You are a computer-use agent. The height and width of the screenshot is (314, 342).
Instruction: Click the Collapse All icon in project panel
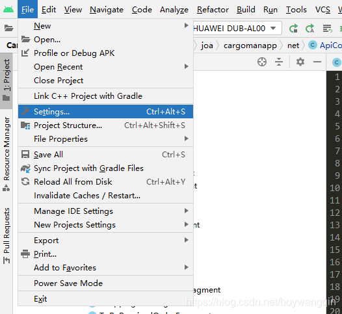pos(279,62)
